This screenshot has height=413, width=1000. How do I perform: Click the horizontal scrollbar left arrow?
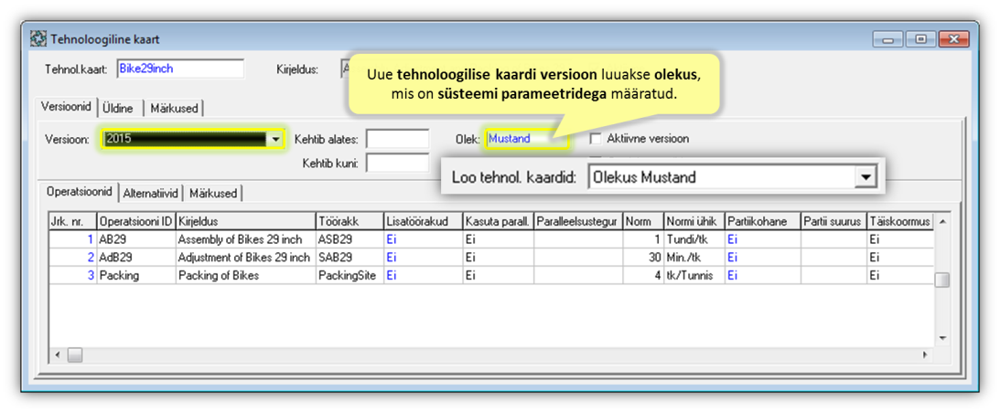point(58,355)
